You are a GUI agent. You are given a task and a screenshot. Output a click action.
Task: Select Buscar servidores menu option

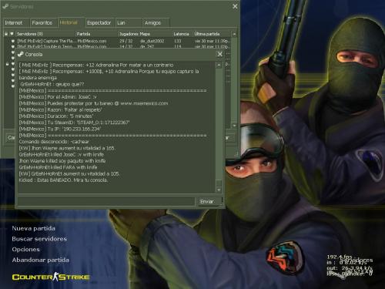pyautogui.click(x=39, y=239)
